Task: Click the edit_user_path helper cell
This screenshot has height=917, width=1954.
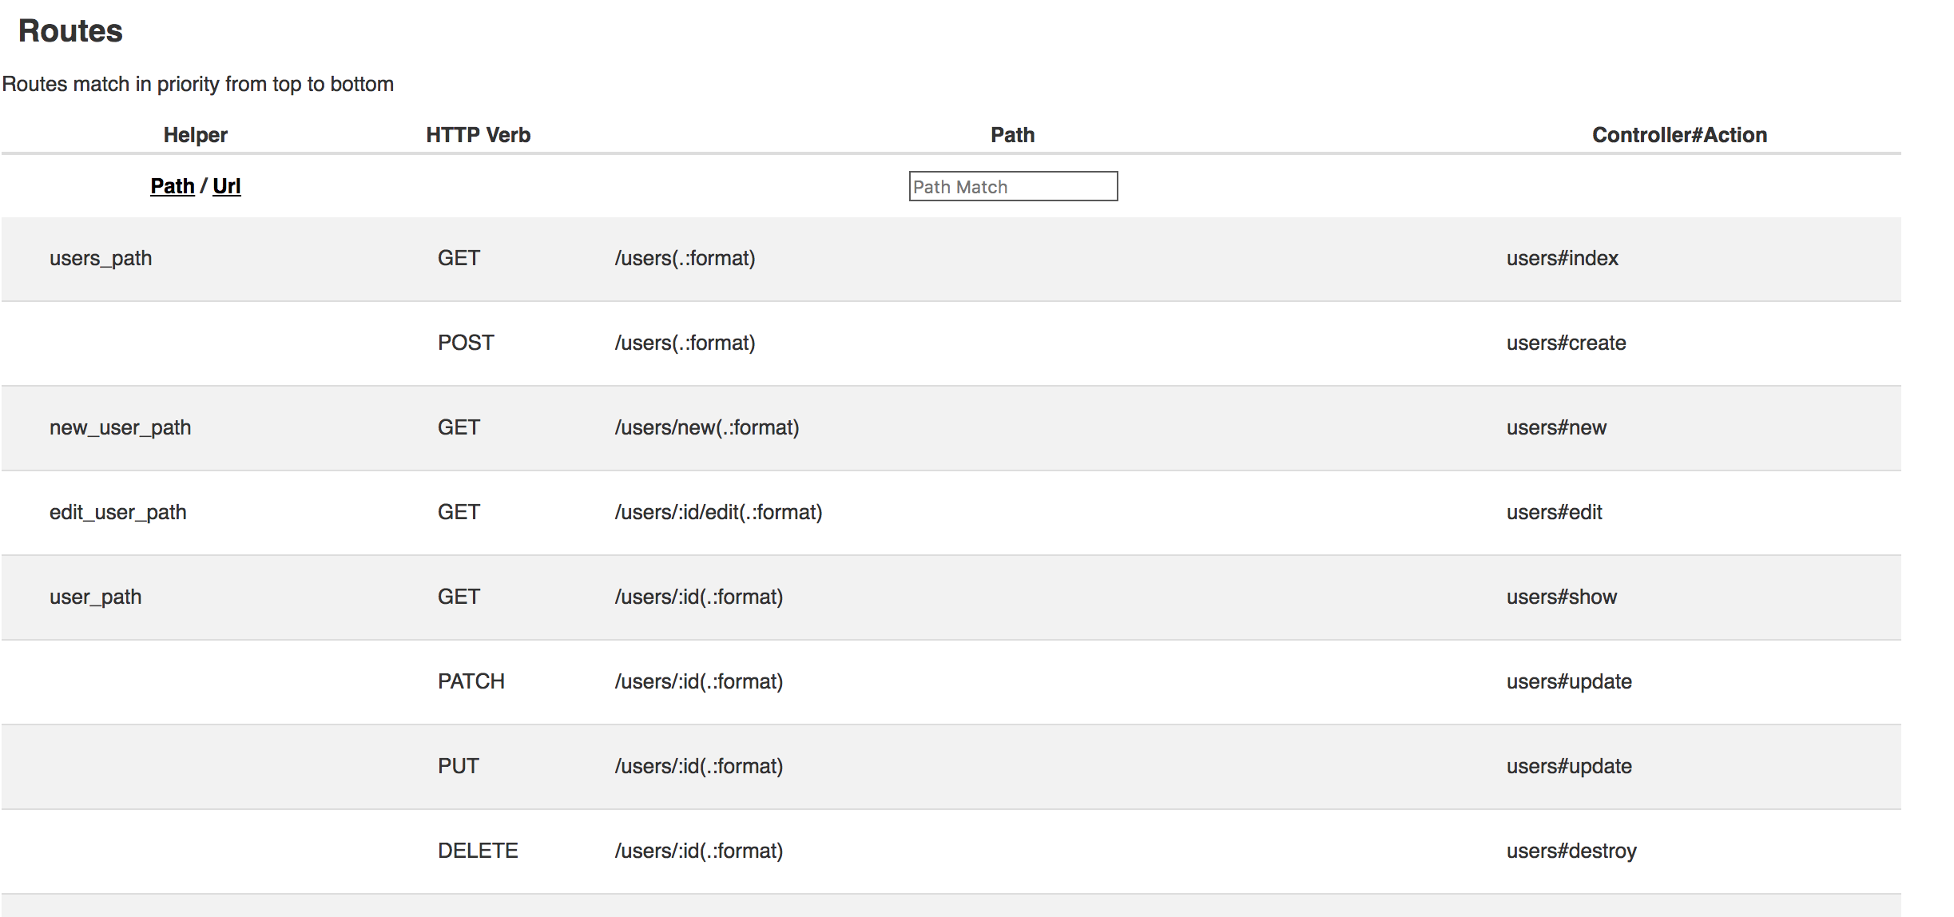Action: 118,512
